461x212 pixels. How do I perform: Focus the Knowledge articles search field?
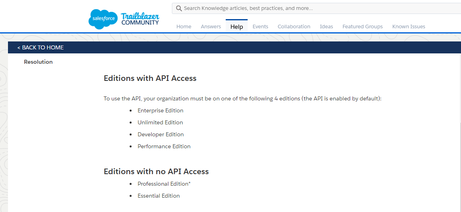[316, 8]
